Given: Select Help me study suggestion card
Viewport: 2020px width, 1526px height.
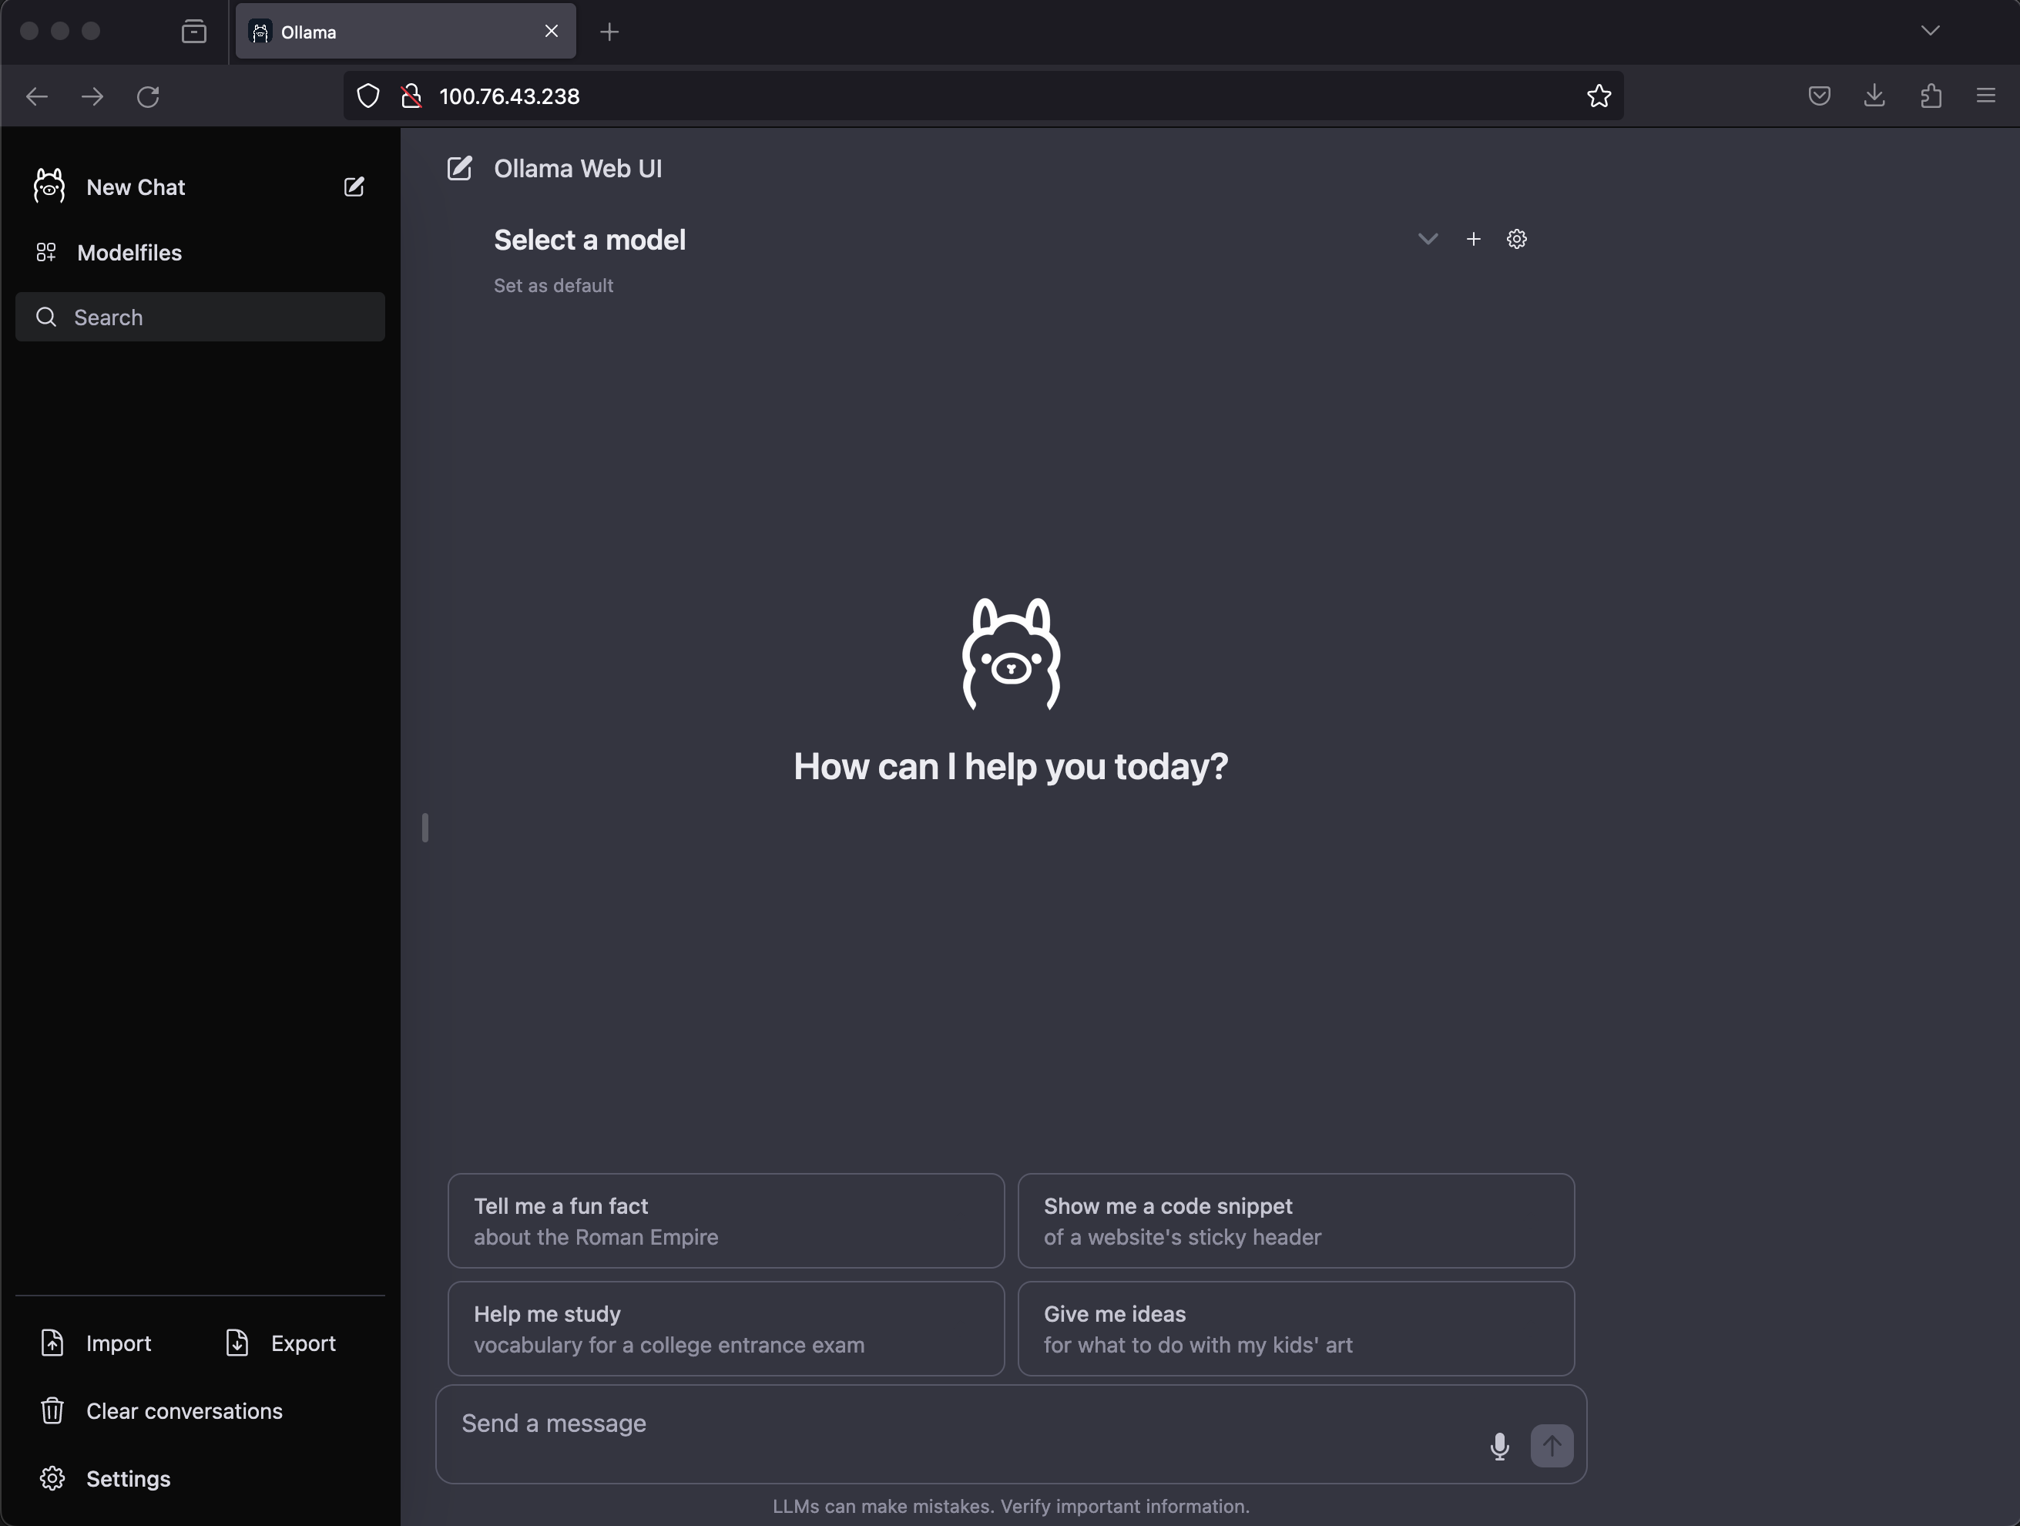Looking at the screenshot, I should (726, 1329).
